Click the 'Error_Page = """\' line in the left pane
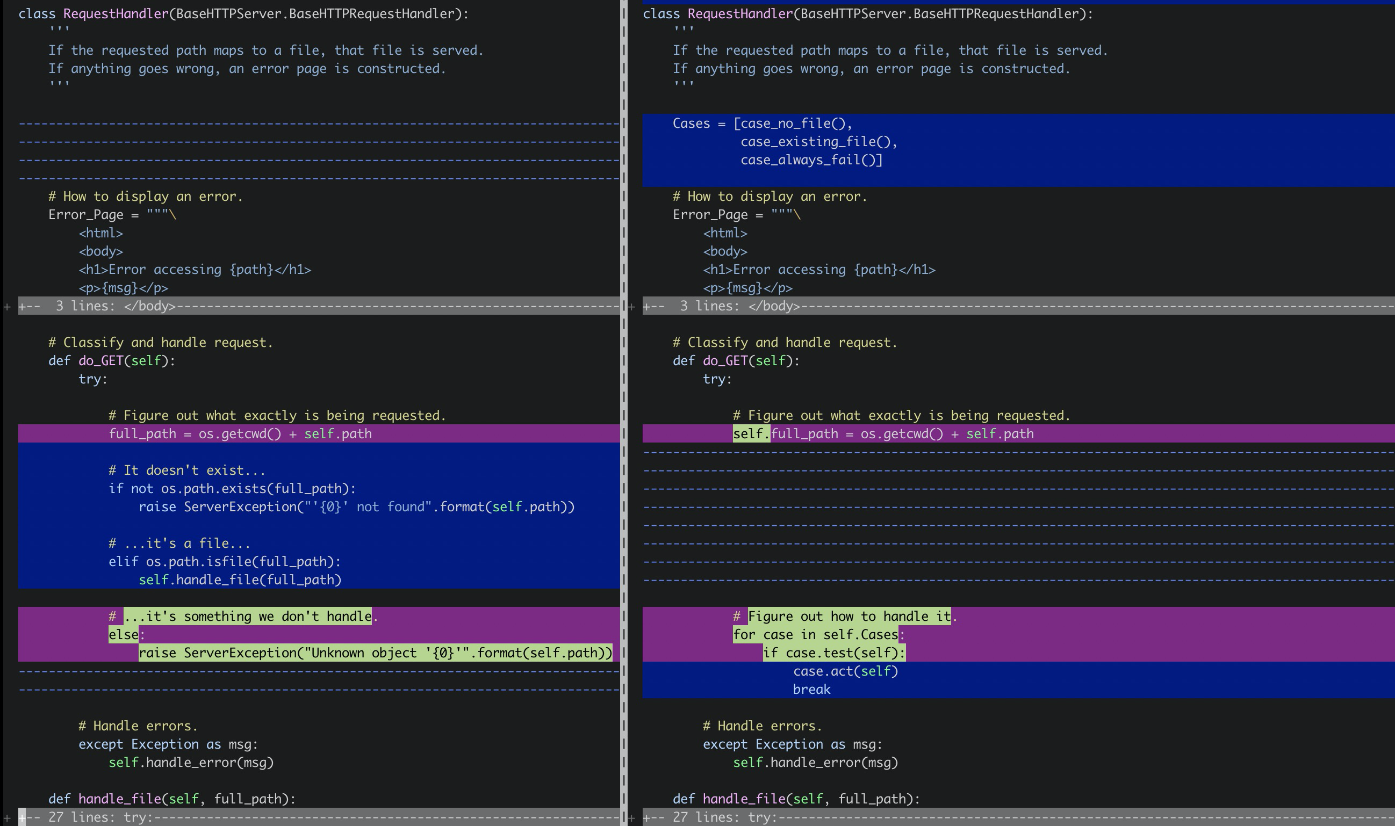Viewport: 1395px width, 826px height. (x=112, y=214)
